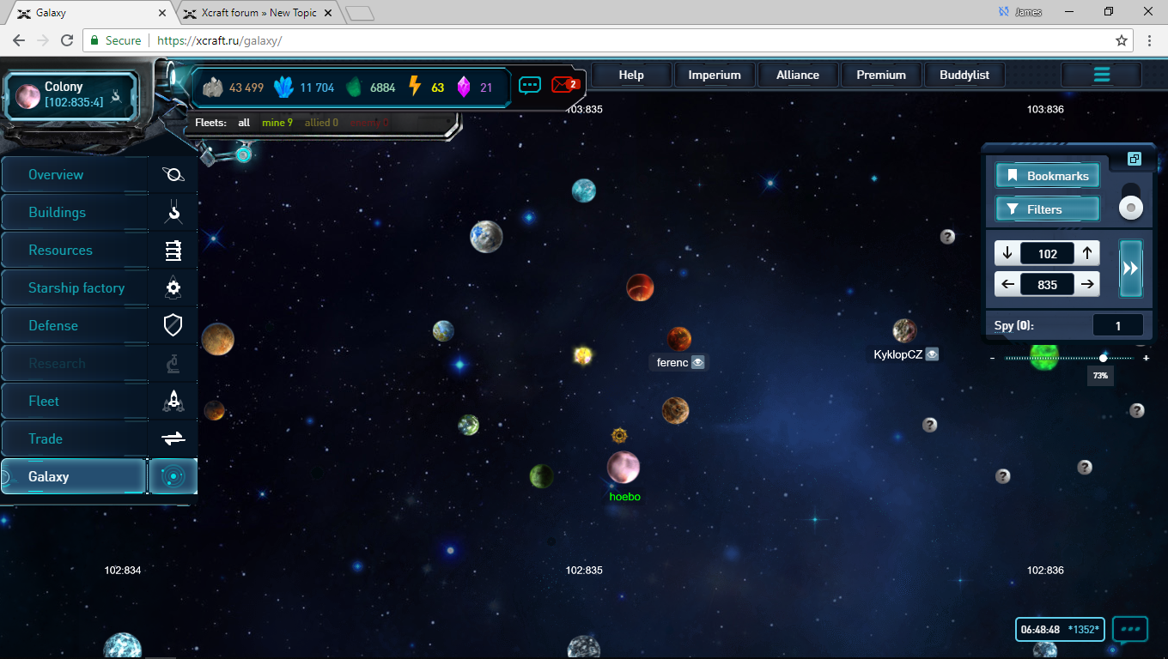Click the Fleet rocket icon

coord(173,401)
